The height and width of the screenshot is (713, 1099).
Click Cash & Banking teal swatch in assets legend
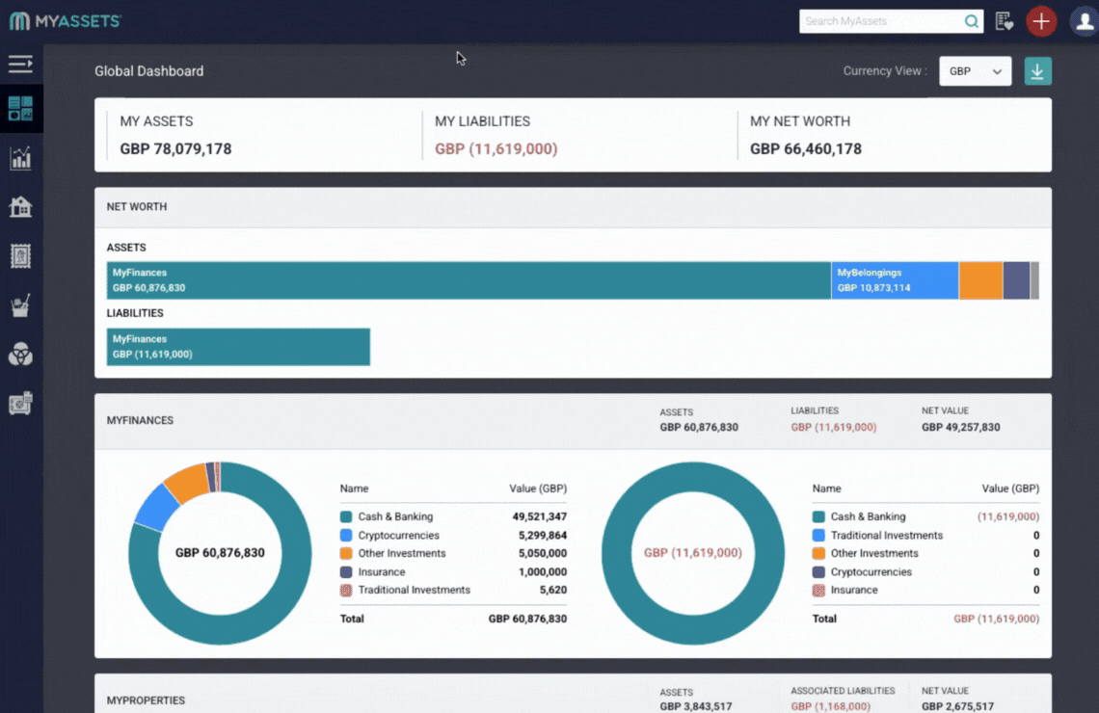346,516
